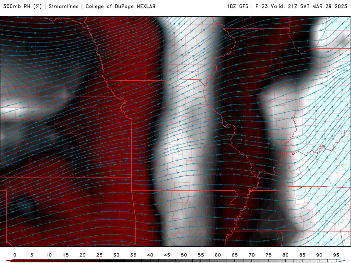Click the '60' humidity scale label
This screenshot has width=351, height=263.
point(218,255)
